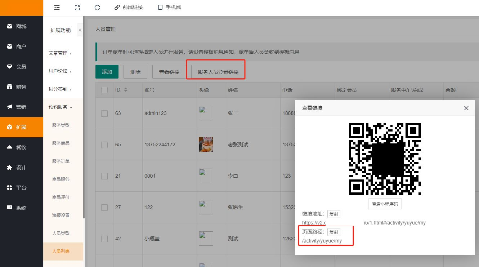Click the sidebar collapse menu icon

point(57,8)
